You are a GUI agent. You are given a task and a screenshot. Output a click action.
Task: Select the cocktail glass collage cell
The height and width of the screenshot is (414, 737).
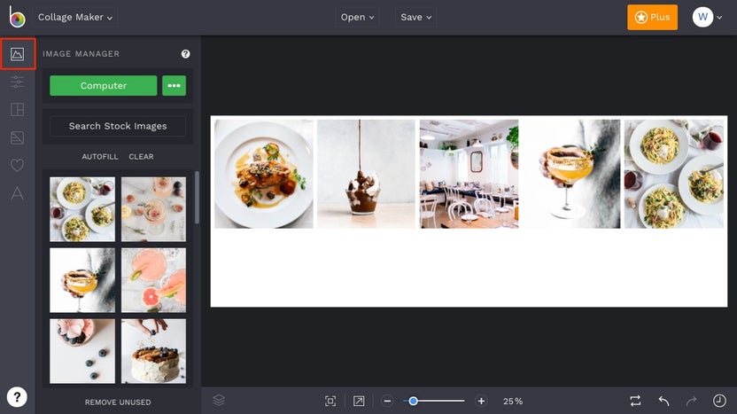tap(571, 174)
